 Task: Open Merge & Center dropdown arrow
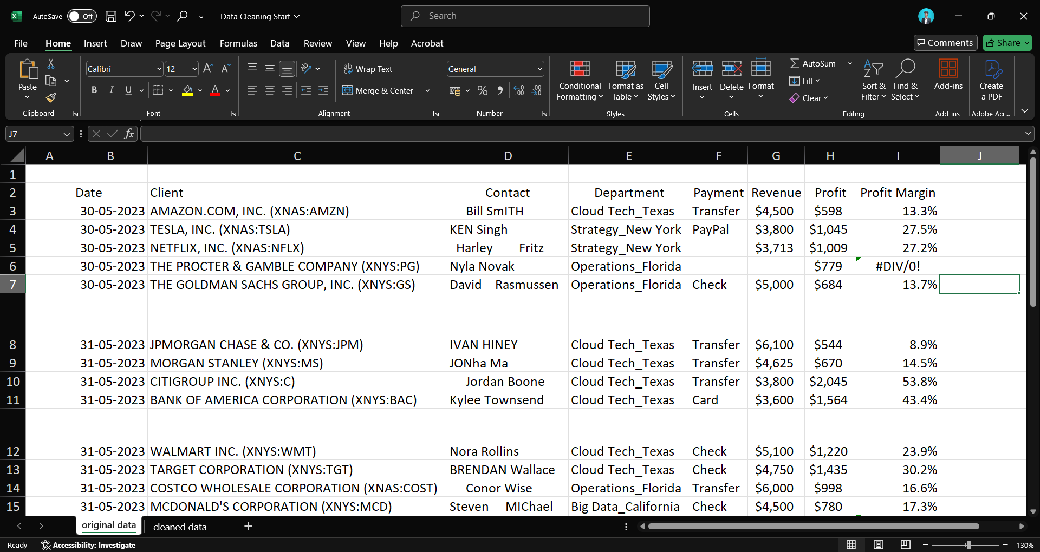click(x=428, y=90)
